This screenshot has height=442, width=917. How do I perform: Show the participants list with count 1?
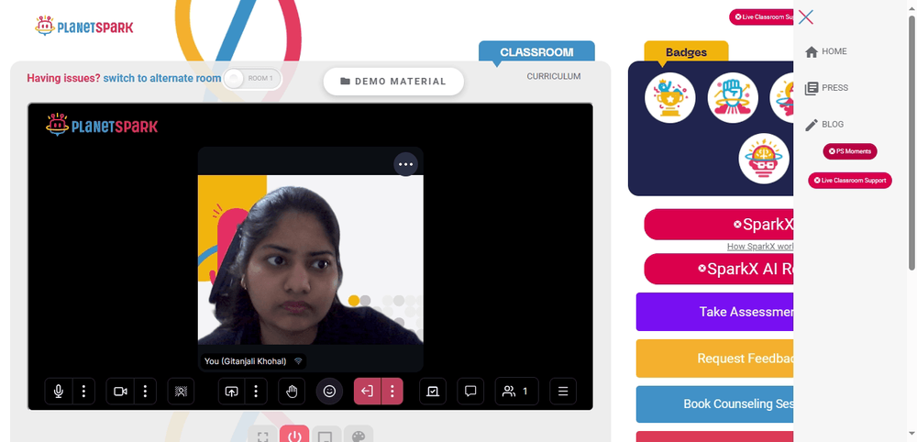[516, 392]
